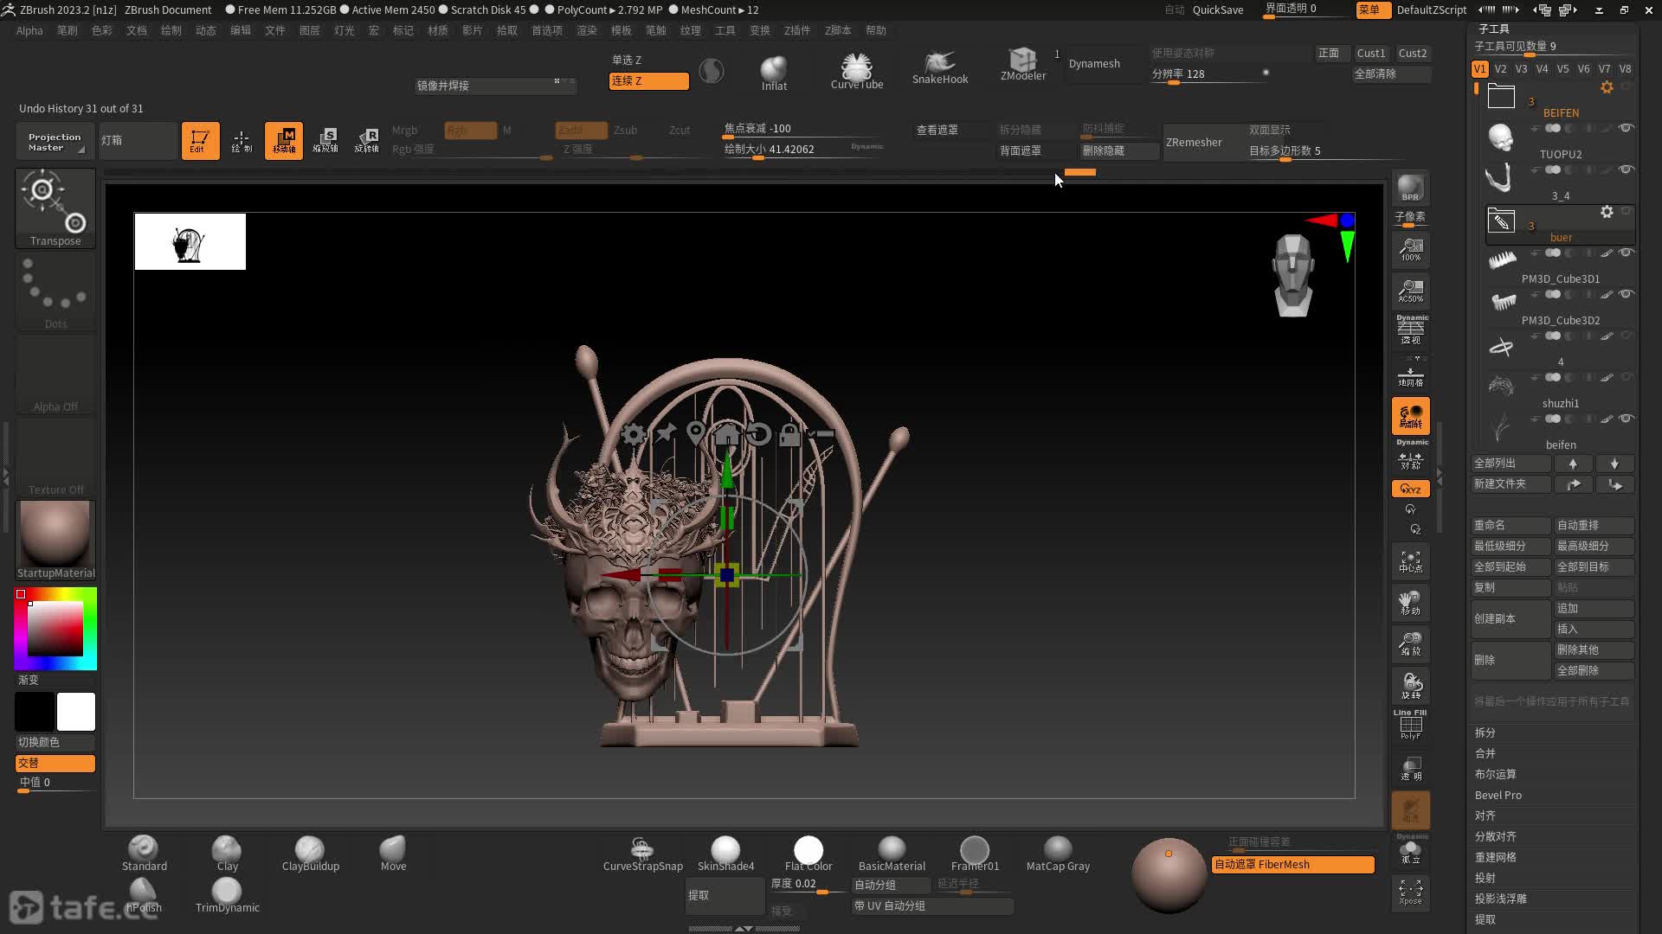This screenshot has height=934, width=1662.
Task: Toggle the alternate (交替) color button
Action: (55, 763)
